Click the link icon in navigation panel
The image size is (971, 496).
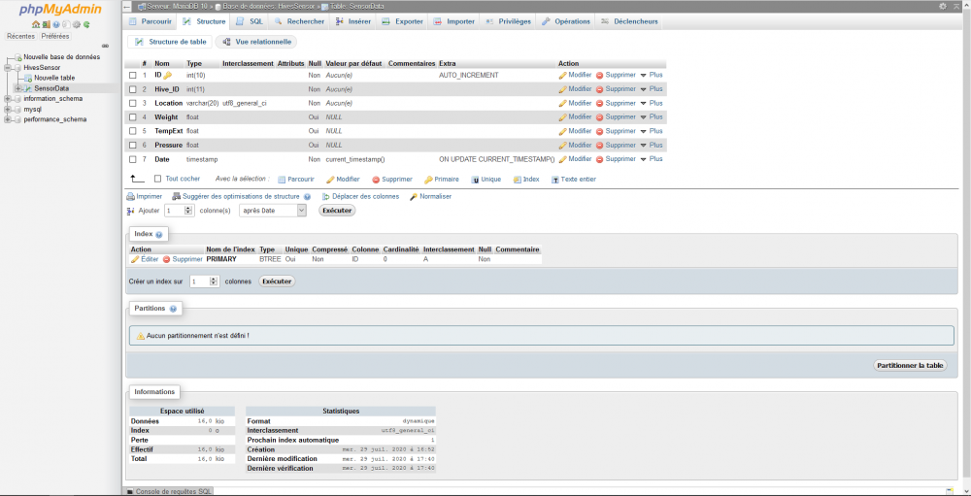tap(105, 46)
